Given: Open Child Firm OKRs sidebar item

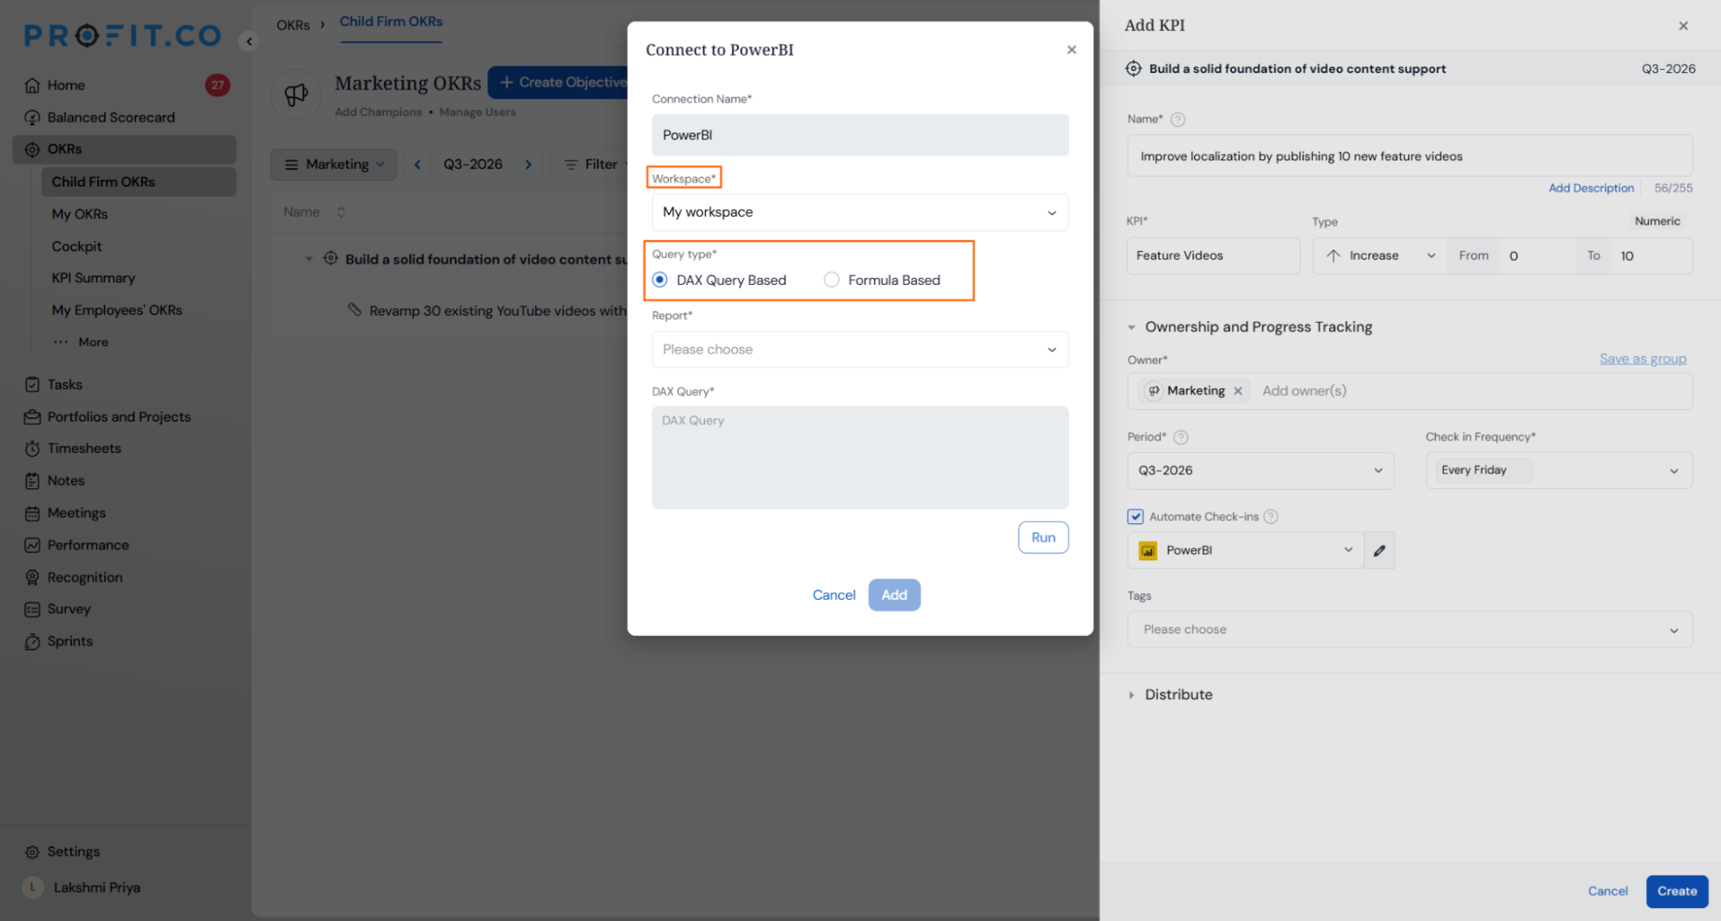Looking at the screenshot, I should point(139,182).
